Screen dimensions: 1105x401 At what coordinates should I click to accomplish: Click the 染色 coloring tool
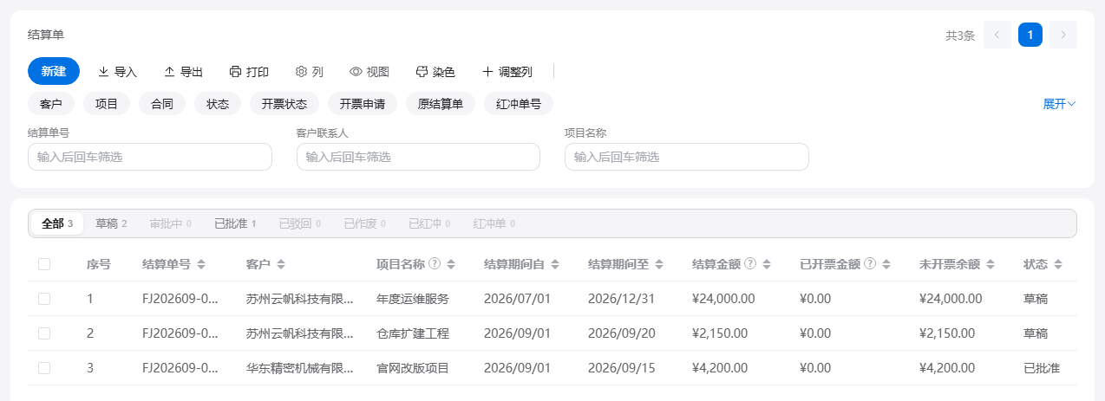tap(435, 72)
